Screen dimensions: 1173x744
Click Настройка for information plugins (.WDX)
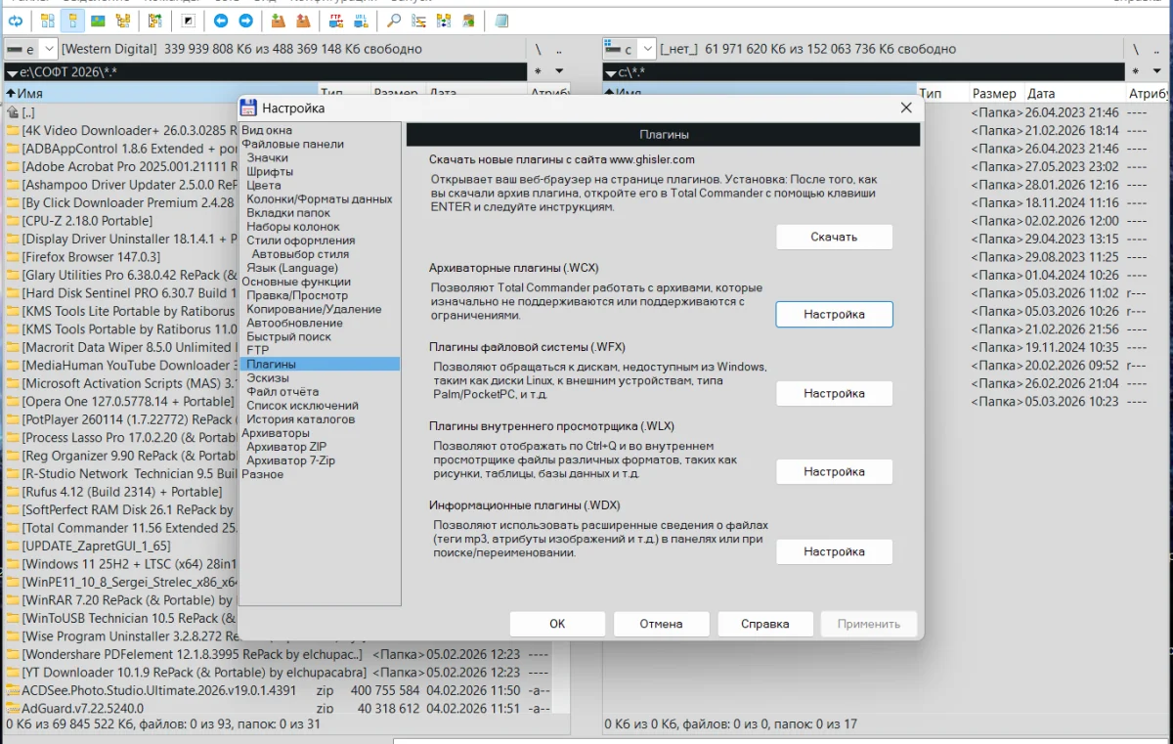[834, 551]
